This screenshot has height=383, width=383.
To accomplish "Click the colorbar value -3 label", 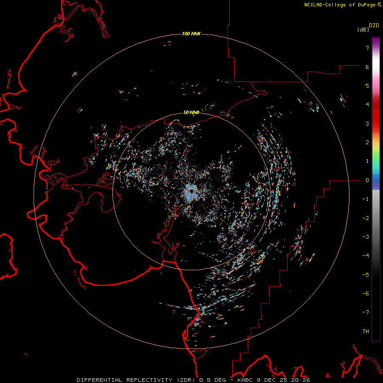I will tap(366, 237).
